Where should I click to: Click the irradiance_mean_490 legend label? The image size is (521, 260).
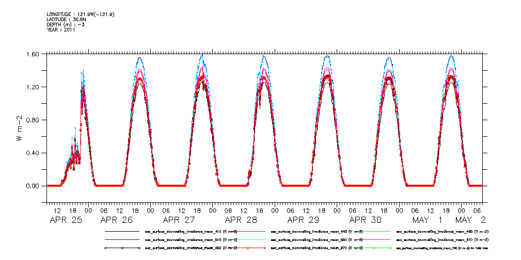pyautogui.click(x=443, y=231)
